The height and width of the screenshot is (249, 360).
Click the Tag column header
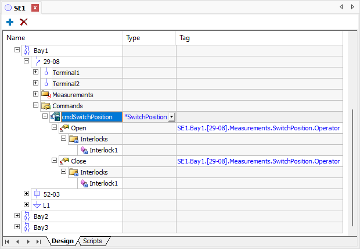coord(259,38)
